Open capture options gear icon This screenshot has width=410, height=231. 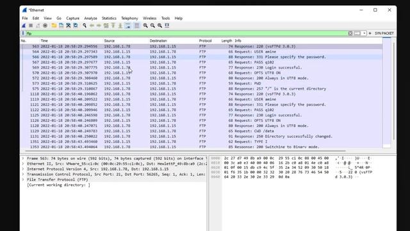tap(45, 26)
